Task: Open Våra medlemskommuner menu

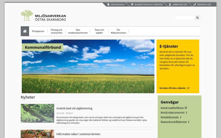Action: (x=78, y=31)
